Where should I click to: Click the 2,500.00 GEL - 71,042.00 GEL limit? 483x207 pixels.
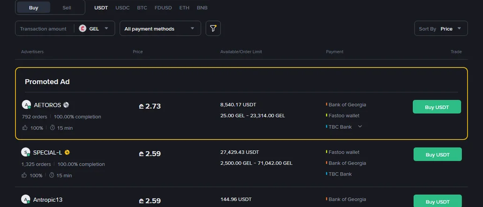pos(257,163)
